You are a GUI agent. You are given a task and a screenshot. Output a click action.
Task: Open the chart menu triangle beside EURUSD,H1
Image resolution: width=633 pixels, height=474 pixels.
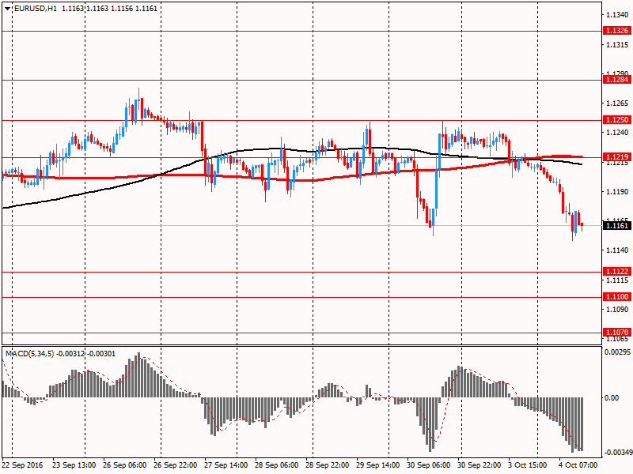(8, 8)
